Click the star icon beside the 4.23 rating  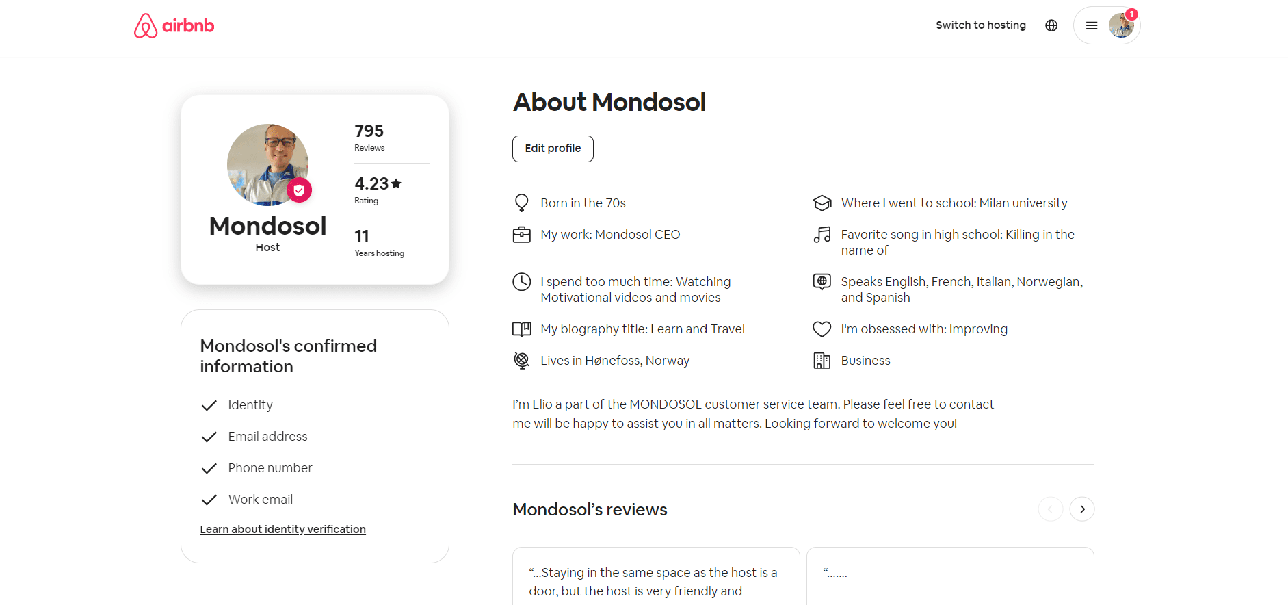[397, 183]
